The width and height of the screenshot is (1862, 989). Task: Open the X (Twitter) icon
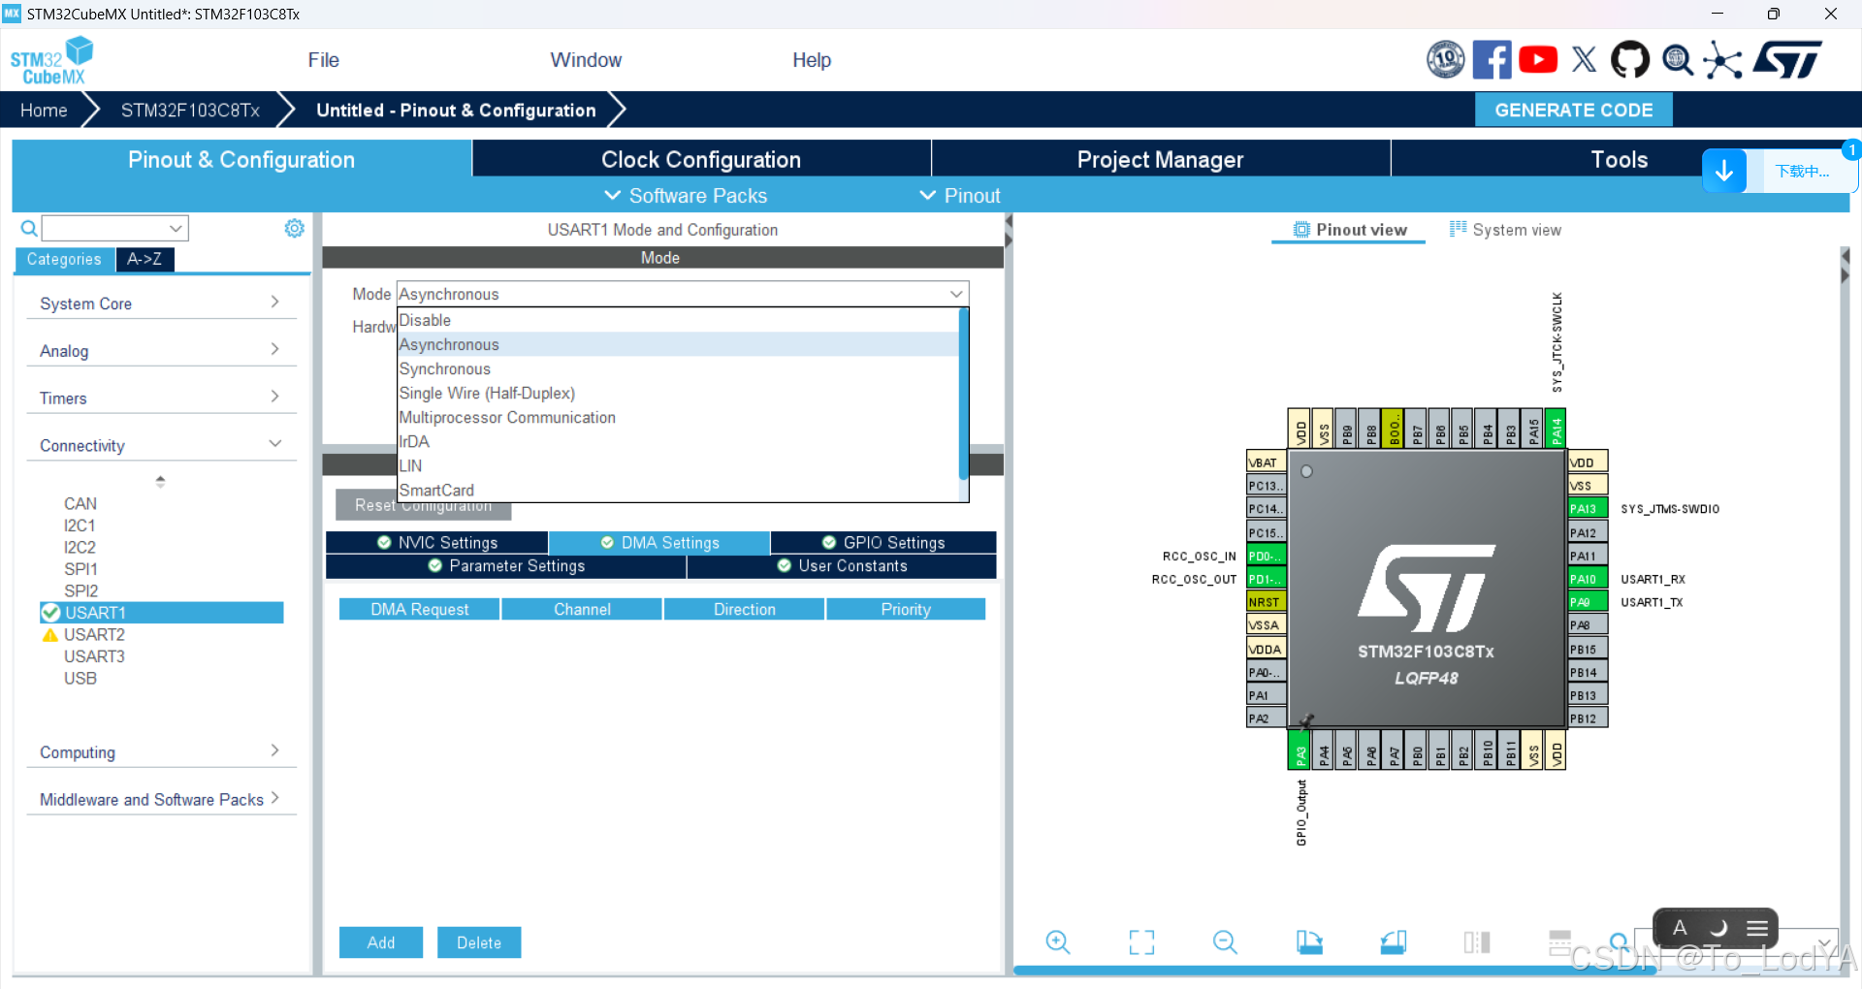[1584, 60]
